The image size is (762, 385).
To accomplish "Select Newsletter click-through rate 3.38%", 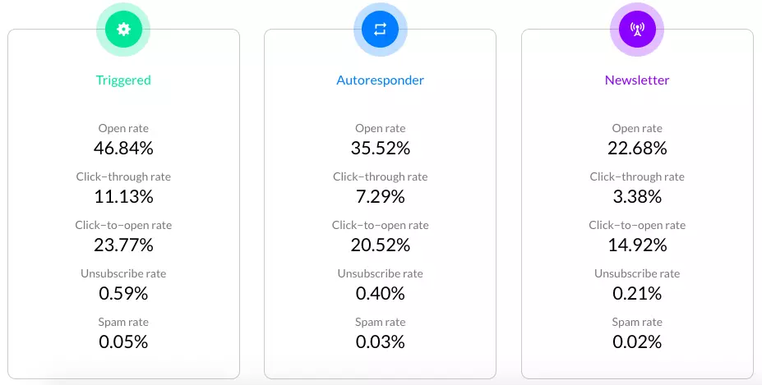I will (637, 197).
